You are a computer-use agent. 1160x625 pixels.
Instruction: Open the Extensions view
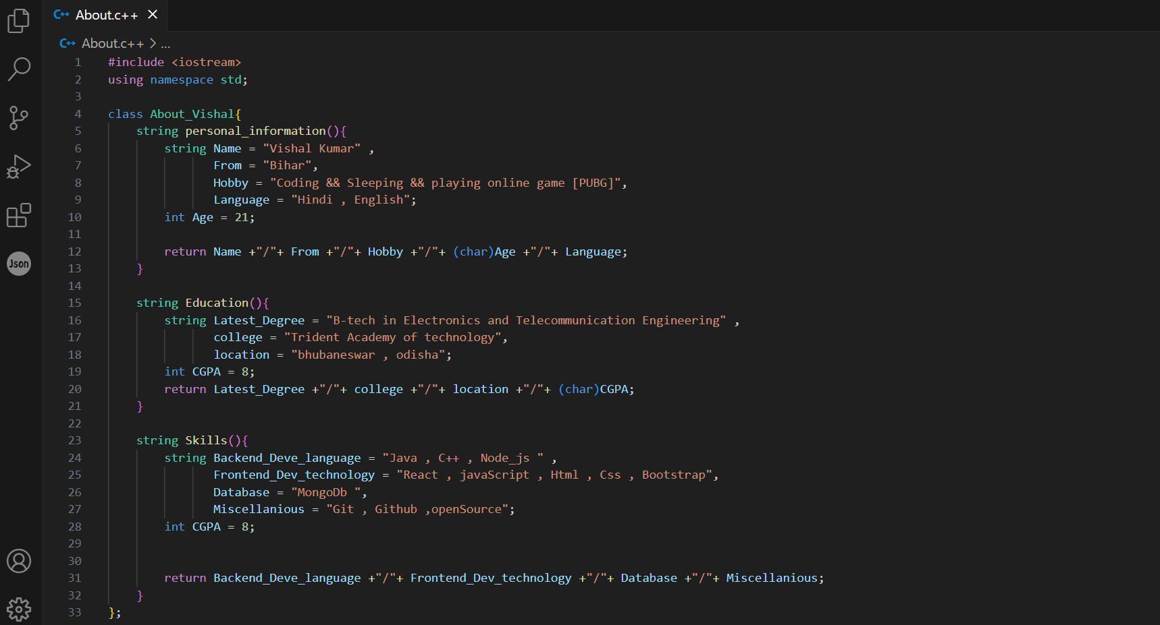pos(19,216)
